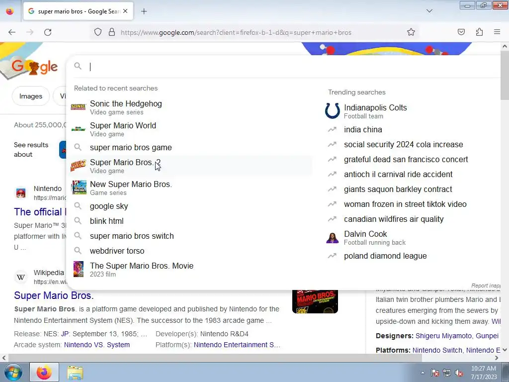Click the Colts horseshoe logo
The height and width of the screenshot is (382, 509).
(333, 111)
